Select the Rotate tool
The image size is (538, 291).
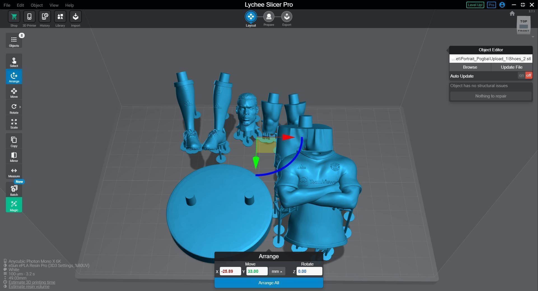[x=14, y=108]
